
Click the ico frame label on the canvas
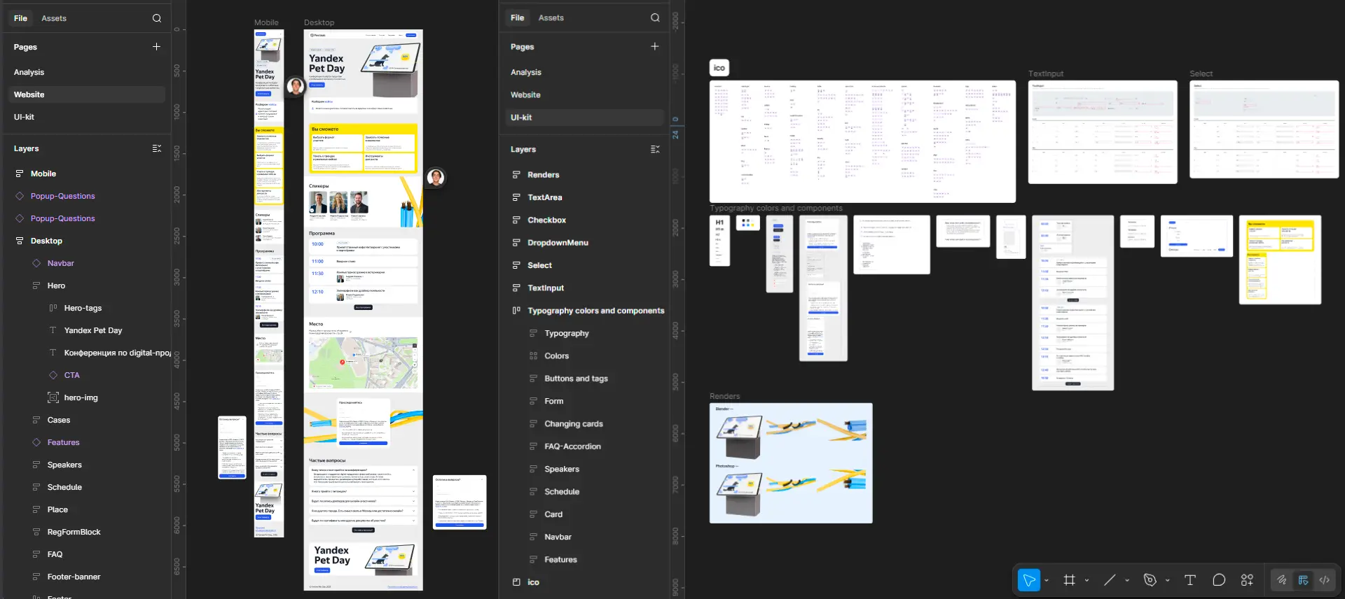(x=719, y=68)
